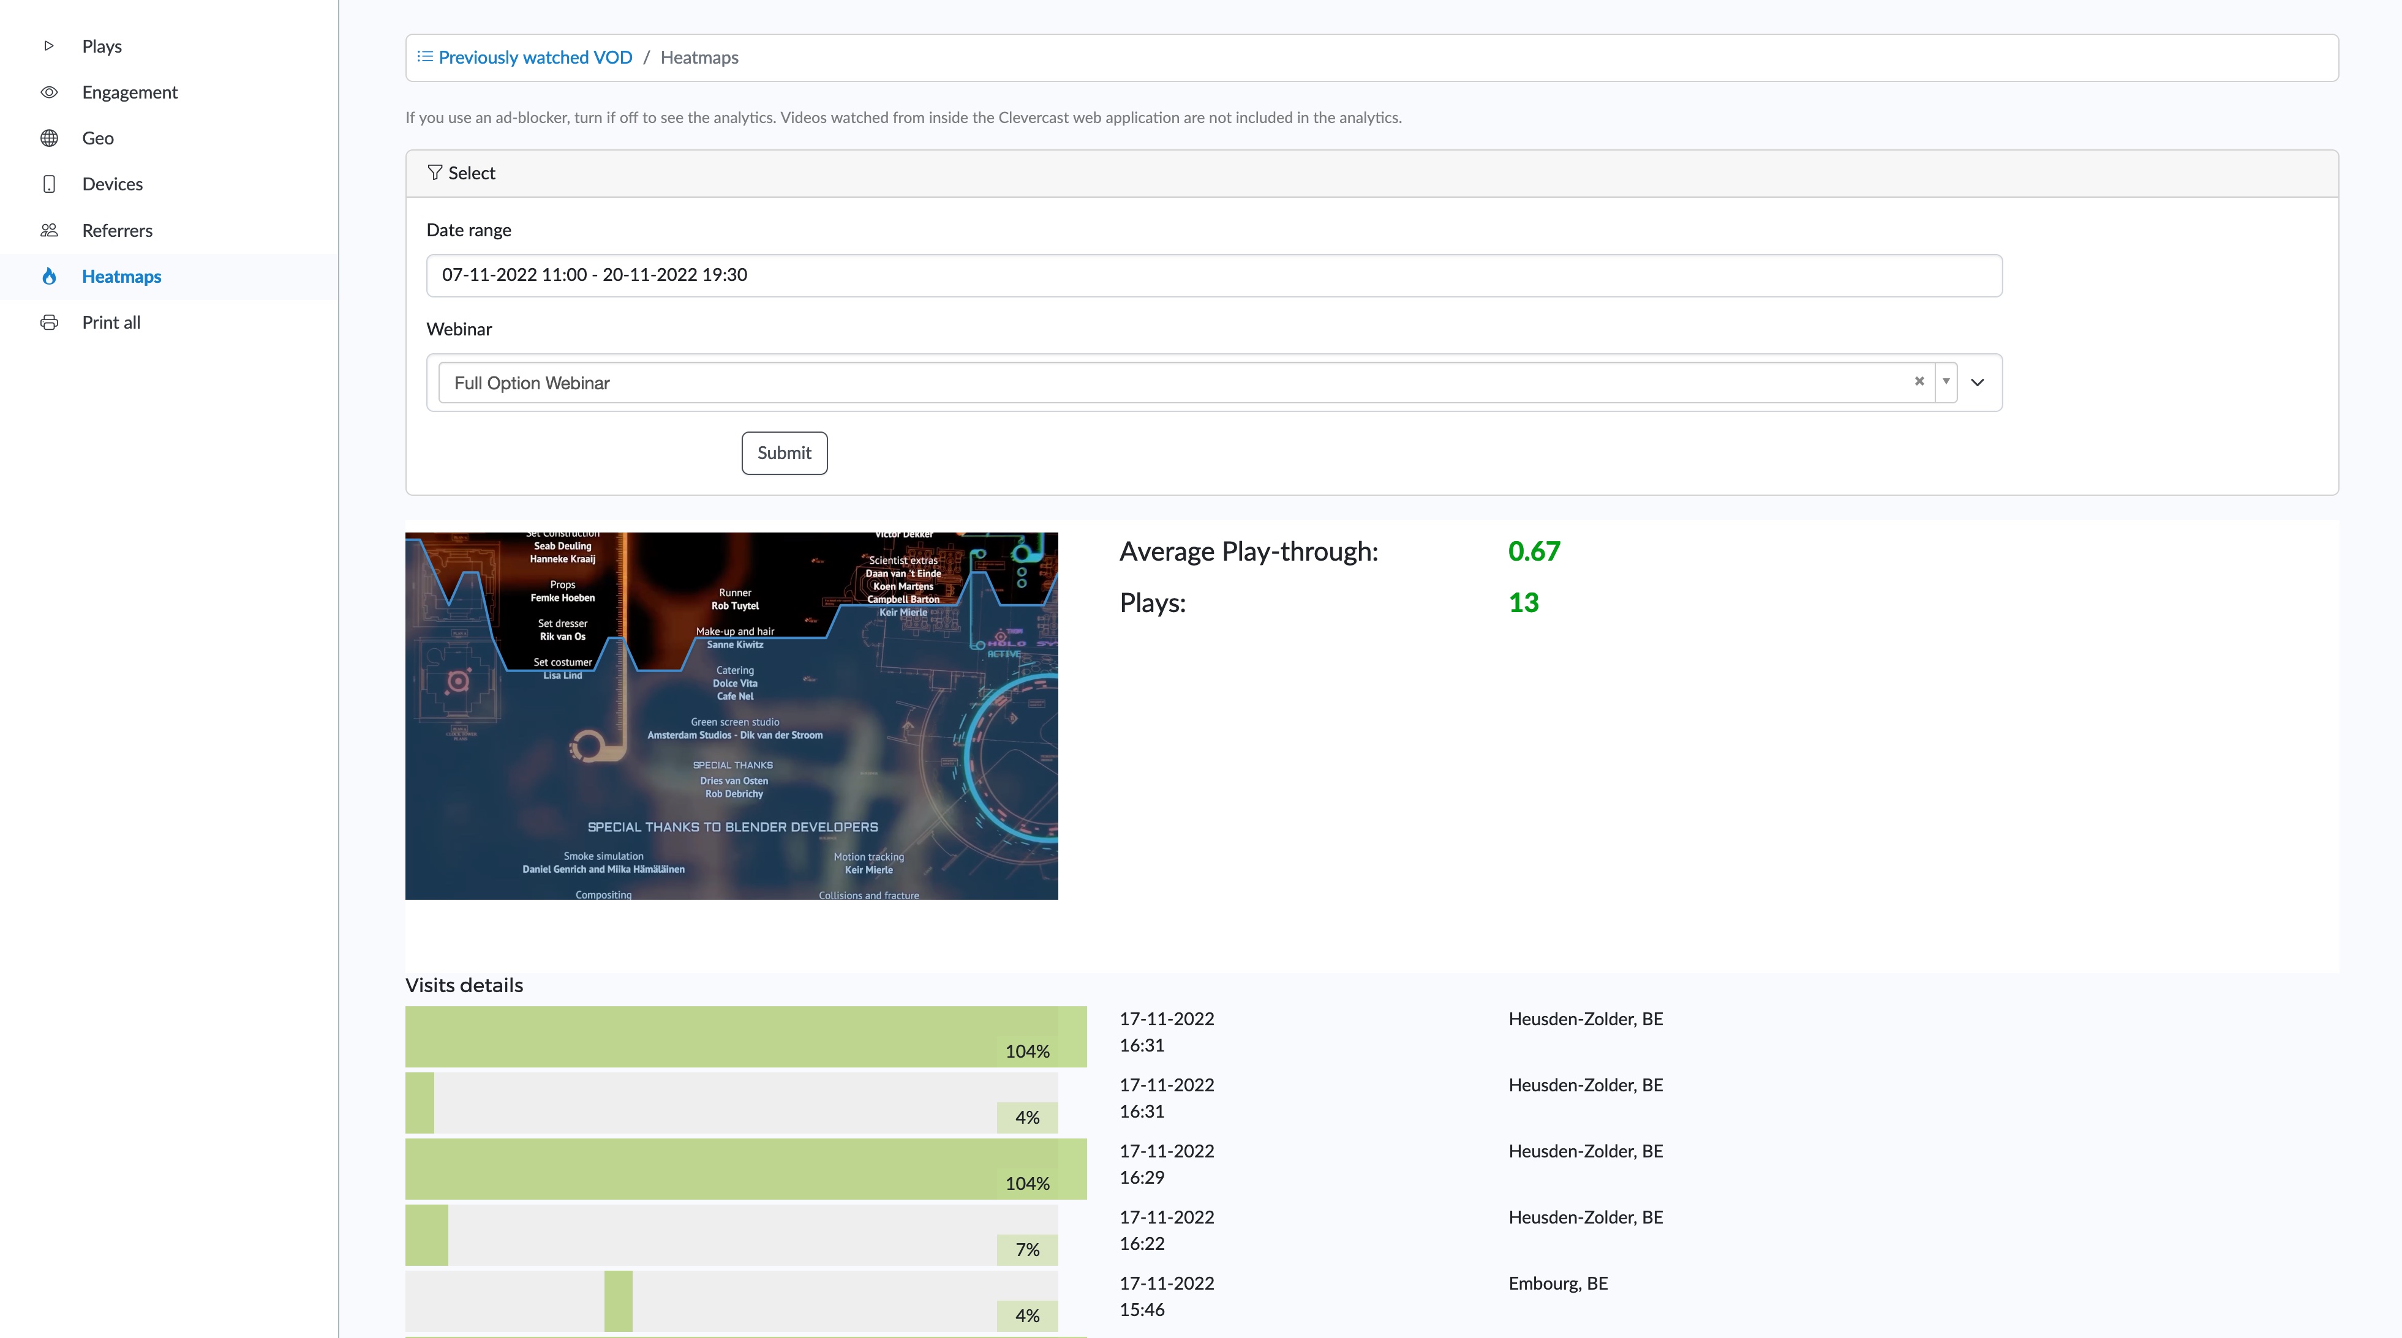Click the Date range label

(x=468, y=230)
